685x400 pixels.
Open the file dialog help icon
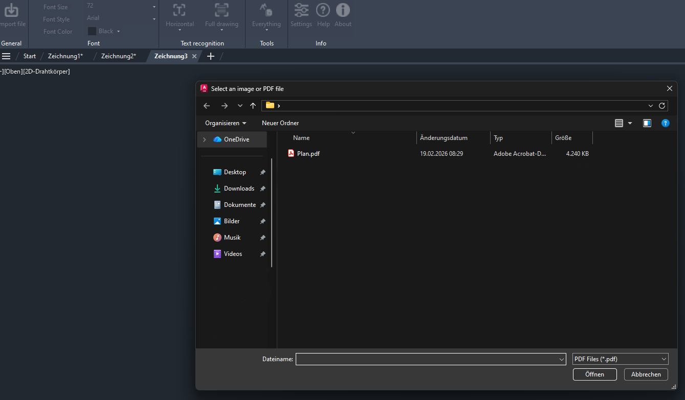coord(665,123)
